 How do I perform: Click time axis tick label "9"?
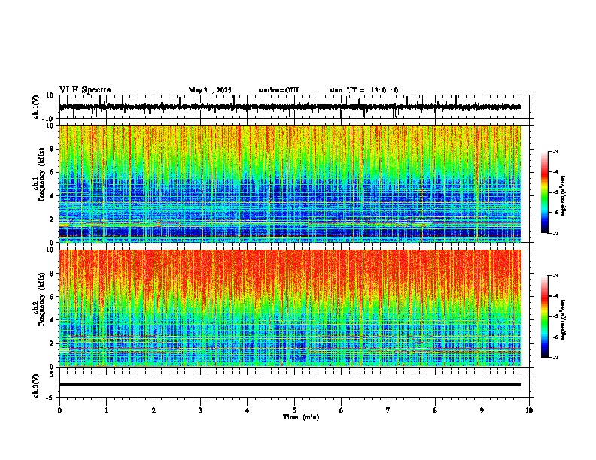click(482, 410)
